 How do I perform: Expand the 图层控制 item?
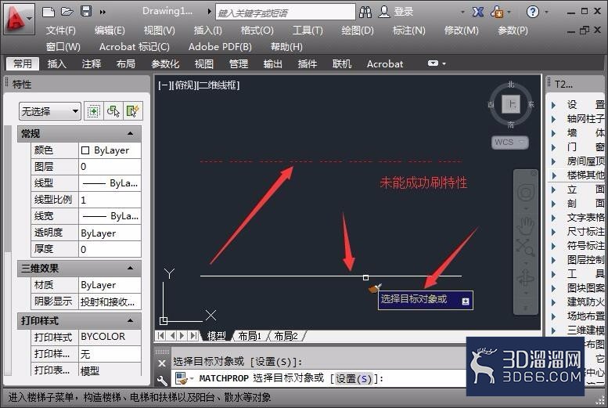(x=554, y=260)
